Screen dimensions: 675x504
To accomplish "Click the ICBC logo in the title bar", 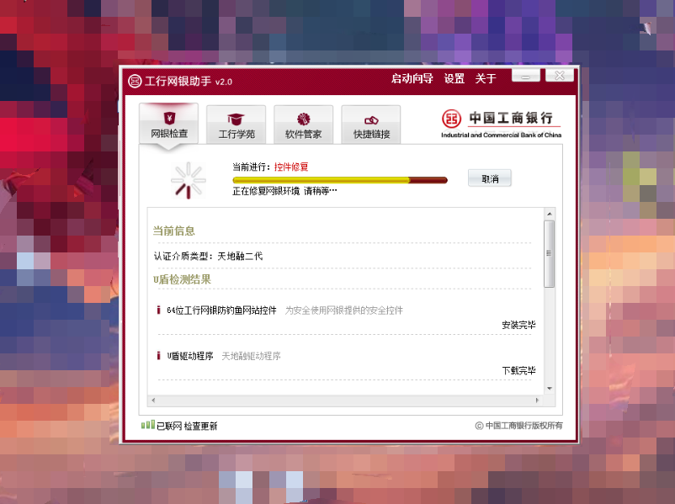I will tap(135, 81).
